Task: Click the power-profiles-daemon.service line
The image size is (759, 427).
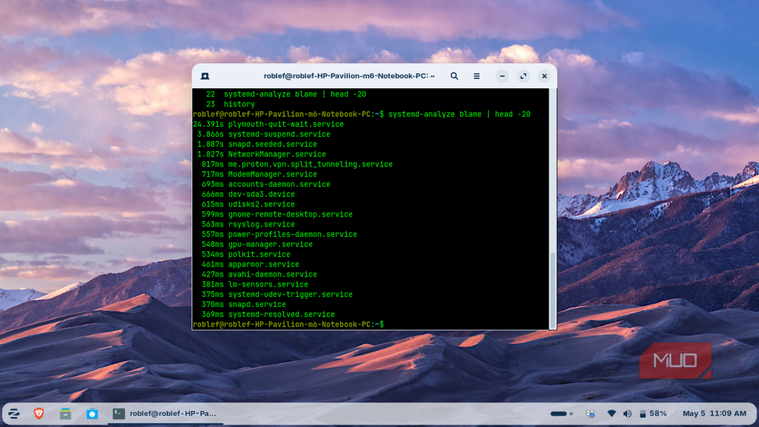Action: pyautogui.click(x=279, y=234)
